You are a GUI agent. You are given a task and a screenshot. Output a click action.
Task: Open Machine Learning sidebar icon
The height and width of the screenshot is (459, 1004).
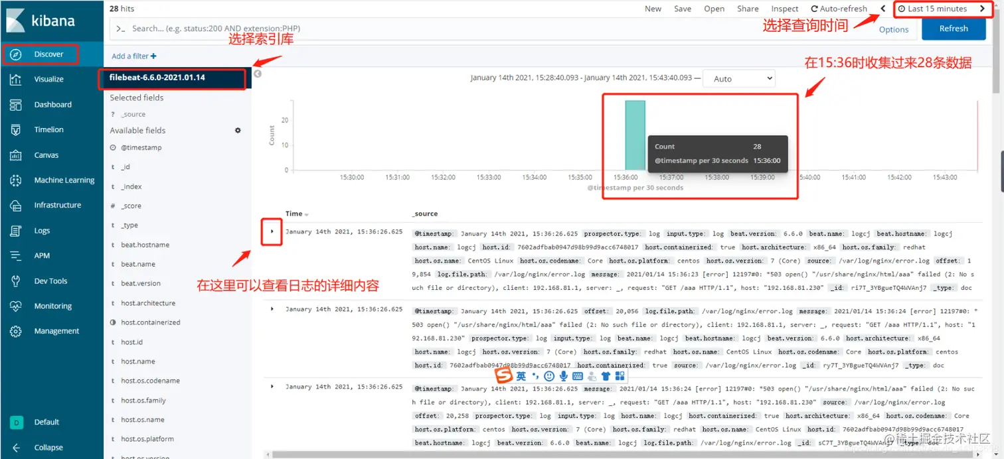[x=17, y=180]
